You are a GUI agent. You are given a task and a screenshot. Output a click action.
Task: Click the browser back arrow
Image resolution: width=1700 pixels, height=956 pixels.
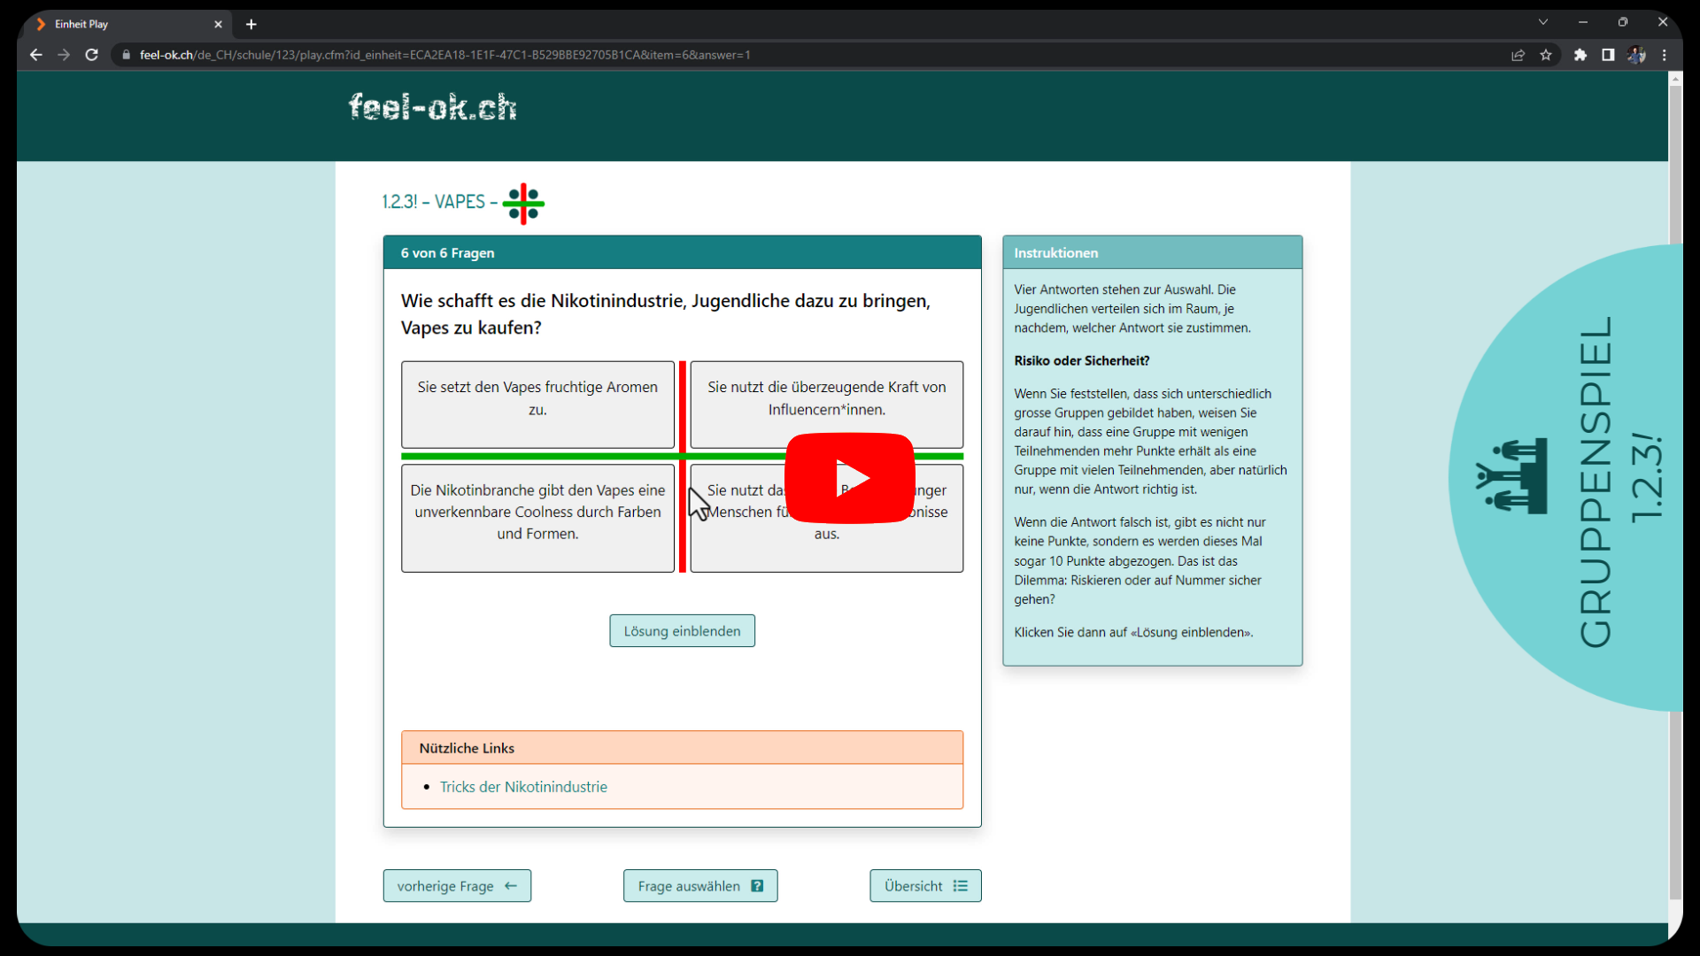pyautogui.click(x=36, y=55)
